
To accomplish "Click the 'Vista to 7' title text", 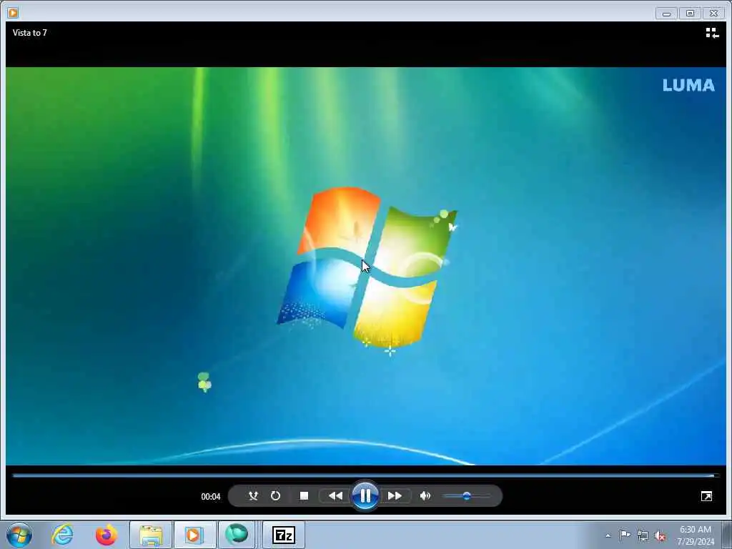I will tap(30, 33).
